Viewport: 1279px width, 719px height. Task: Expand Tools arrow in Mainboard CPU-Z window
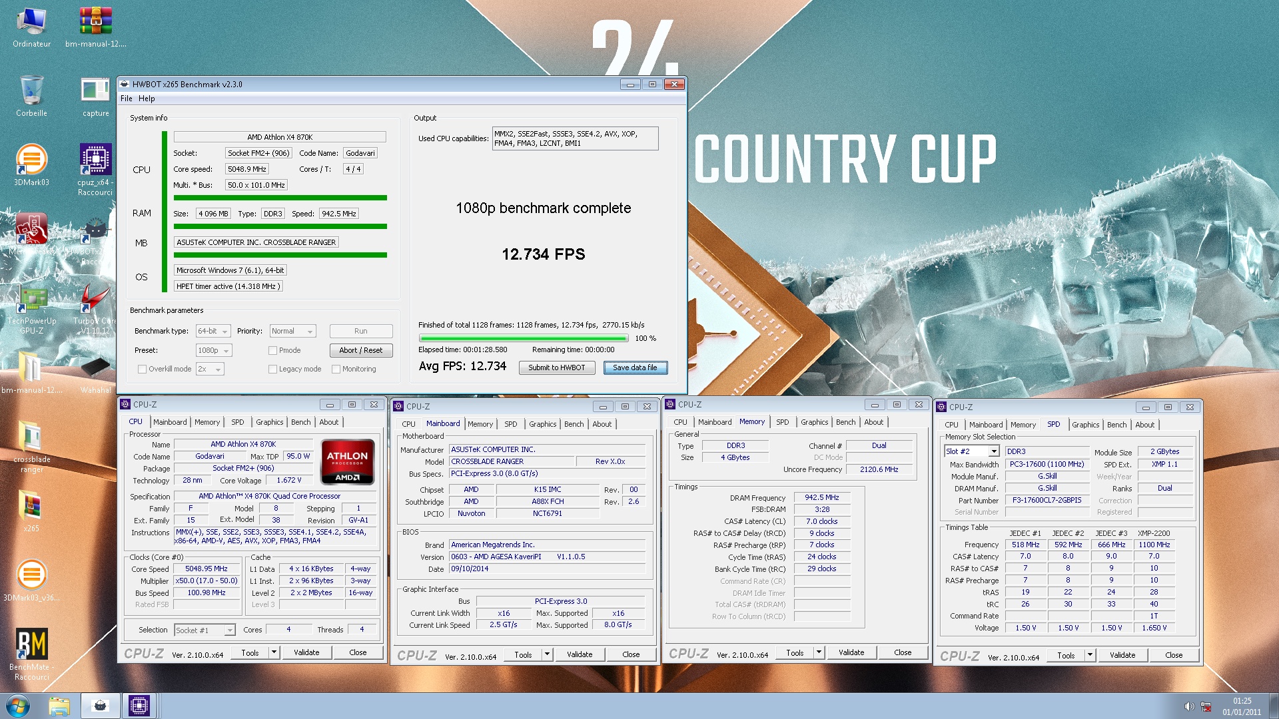click(547, 654)
